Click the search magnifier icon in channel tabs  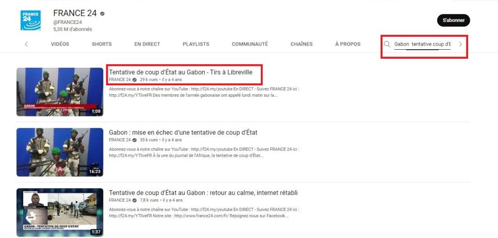(x=387, y=44)
